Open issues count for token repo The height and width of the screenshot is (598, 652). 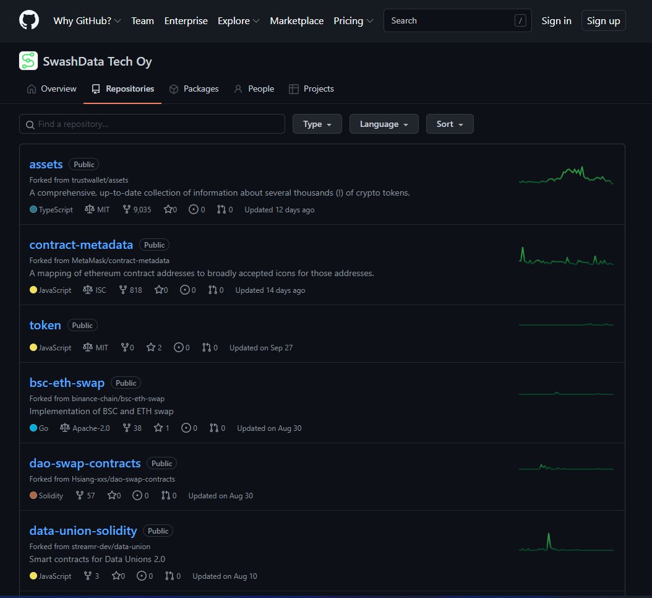182,347
